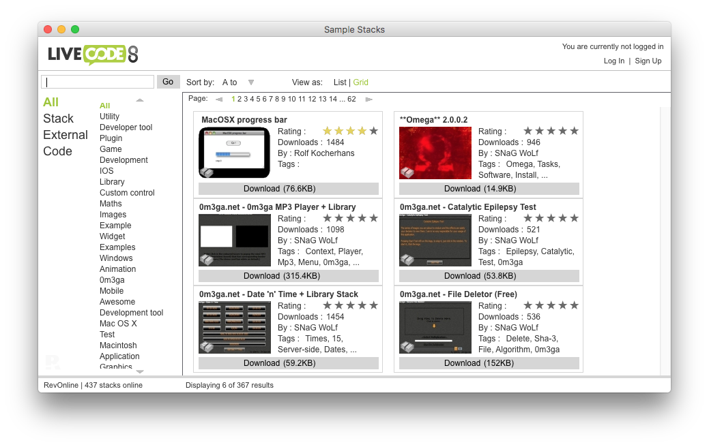Rate Date 'n' Time stack stars
Image resolution: width=709 pixels, height=447 pixels.
pyautogui.click(x=351, y=305)
